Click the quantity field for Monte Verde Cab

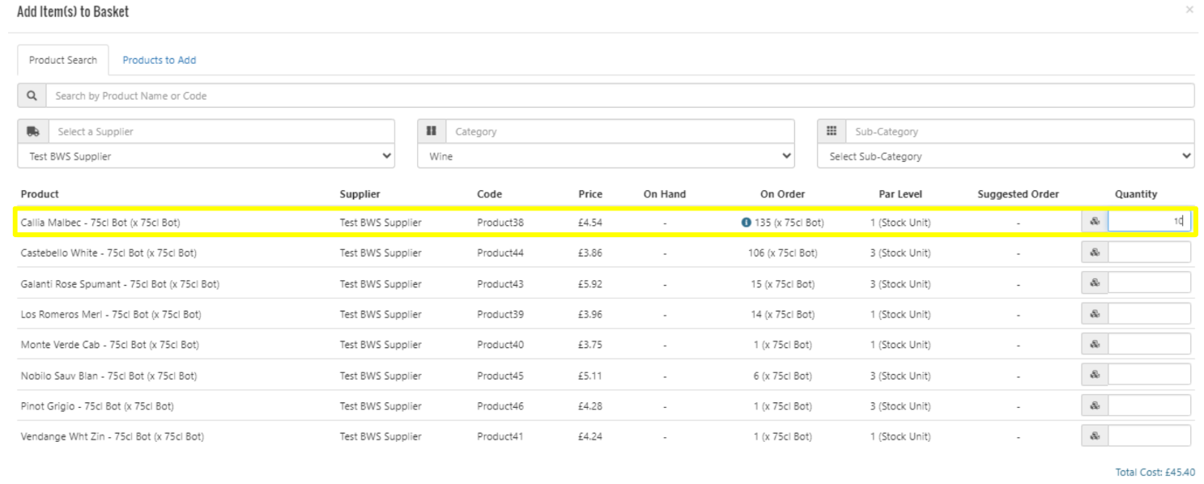coord(1149,345)
